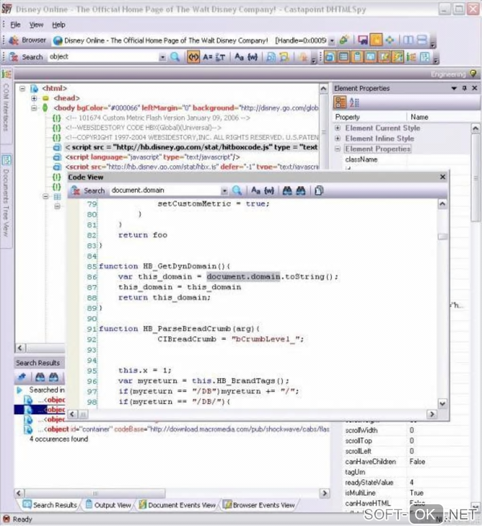Click the Code View scroll down arrow
Image resolution: width=482 pixels, height=526 pixels.
tap(442, 404)
